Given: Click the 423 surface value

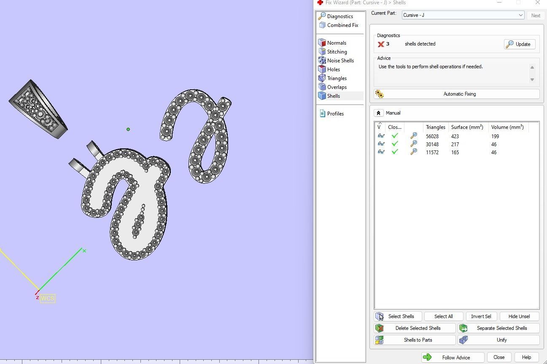Looking at the screenshot, I should (455, 136).
